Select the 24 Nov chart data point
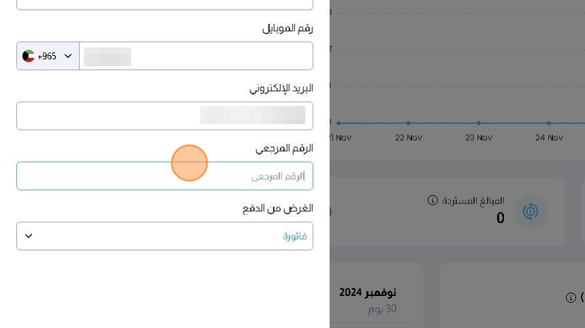This screenshot has width=585, height=328. click(x=549, y=123)
